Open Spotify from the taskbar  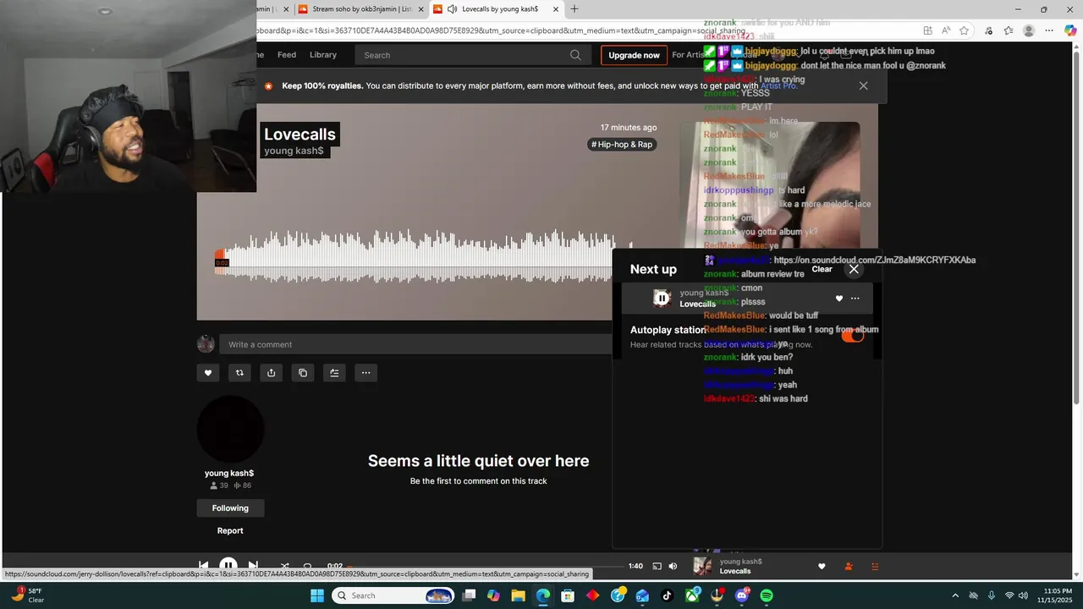point(767,595)
